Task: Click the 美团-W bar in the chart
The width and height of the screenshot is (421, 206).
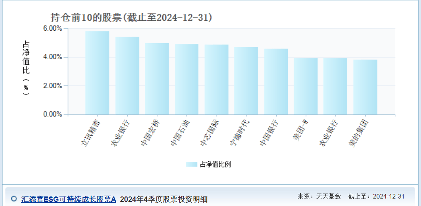Action: 306,86
